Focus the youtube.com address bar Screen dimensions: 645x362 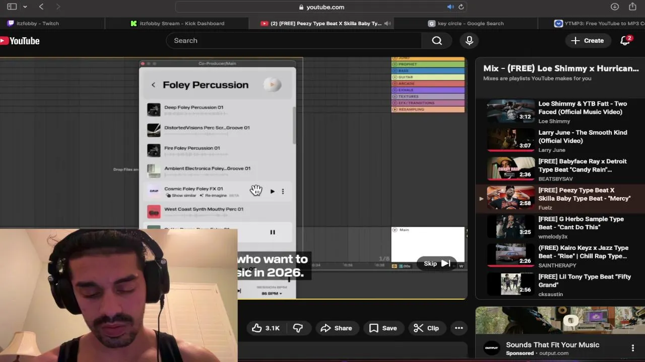(320, 7)
